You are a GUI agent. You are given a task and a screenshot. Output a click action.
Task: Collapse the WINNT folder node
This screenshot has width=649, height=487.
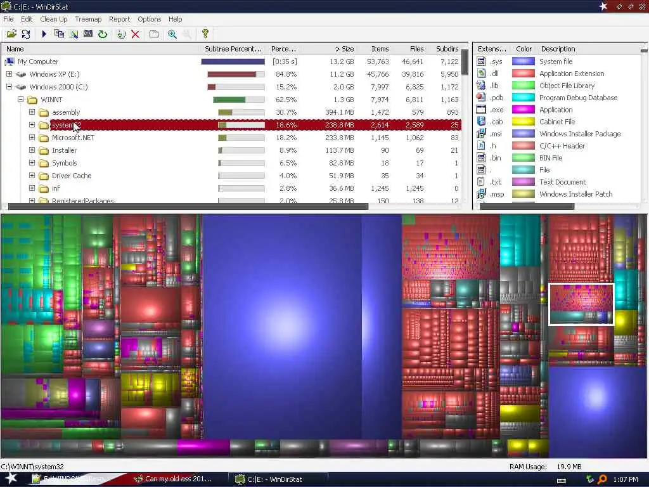click(20, 100)
